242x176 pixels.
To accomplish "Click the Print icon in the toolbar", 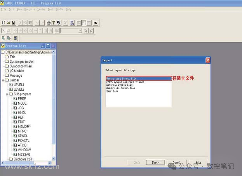I will click(49, 23).
